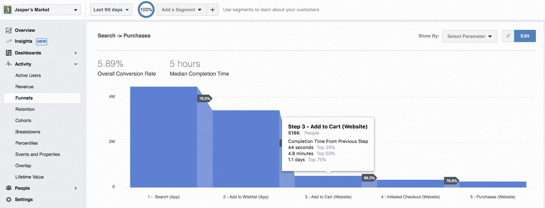545x208 pixels.
Task: Open the Last 90 days date dropdown
Action: pyautogui.click(x=111, y=10)
